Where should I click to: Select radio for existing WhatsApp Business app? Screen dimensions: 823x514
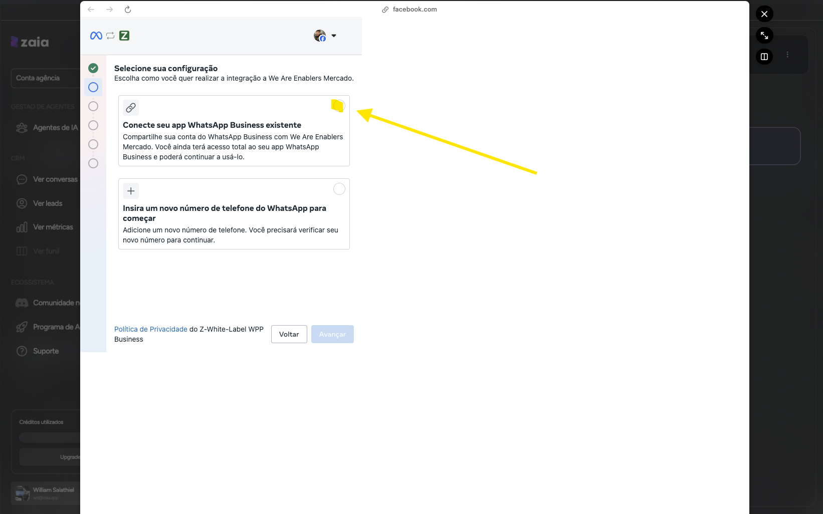[x=339, y=106]
